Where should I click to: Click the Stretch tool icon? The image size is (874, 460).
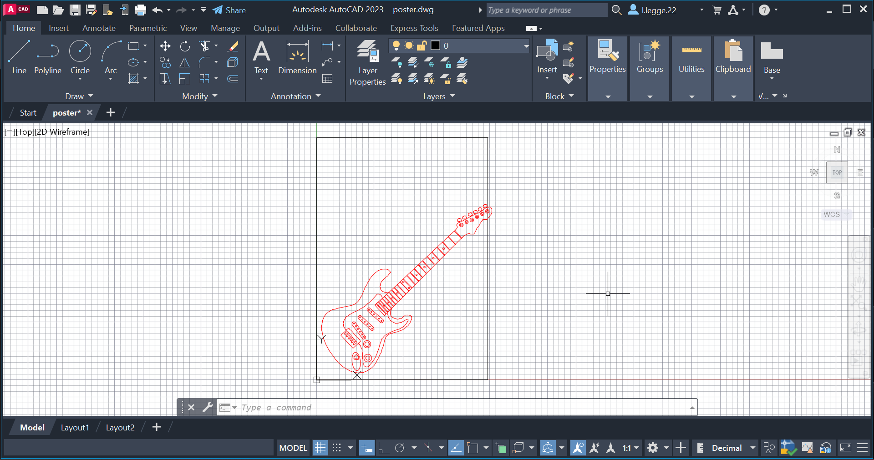click(165, 79)
